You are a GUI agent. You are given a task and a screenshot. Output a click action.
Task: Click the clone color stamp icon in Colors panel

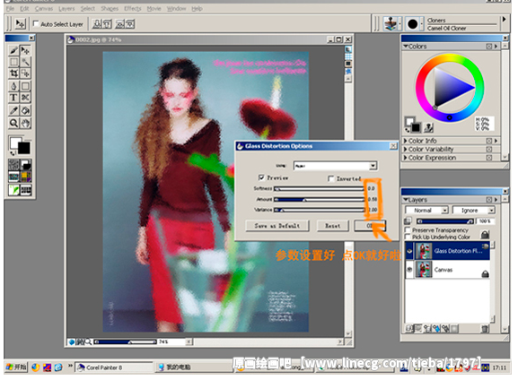pyautogui.click(x=428, y=127)
